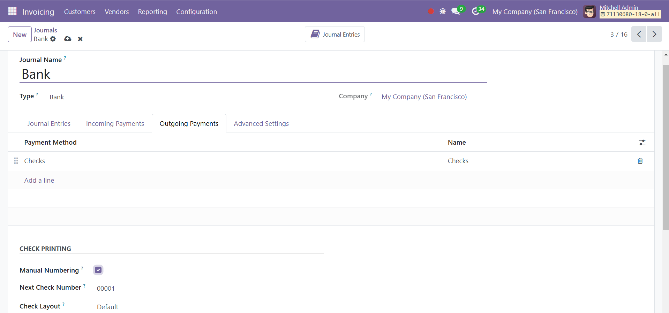Open the company switcher My Company (San Francisco)
Image resolution: width=669 pixels, height=313 pixels.
pos(535,12)
